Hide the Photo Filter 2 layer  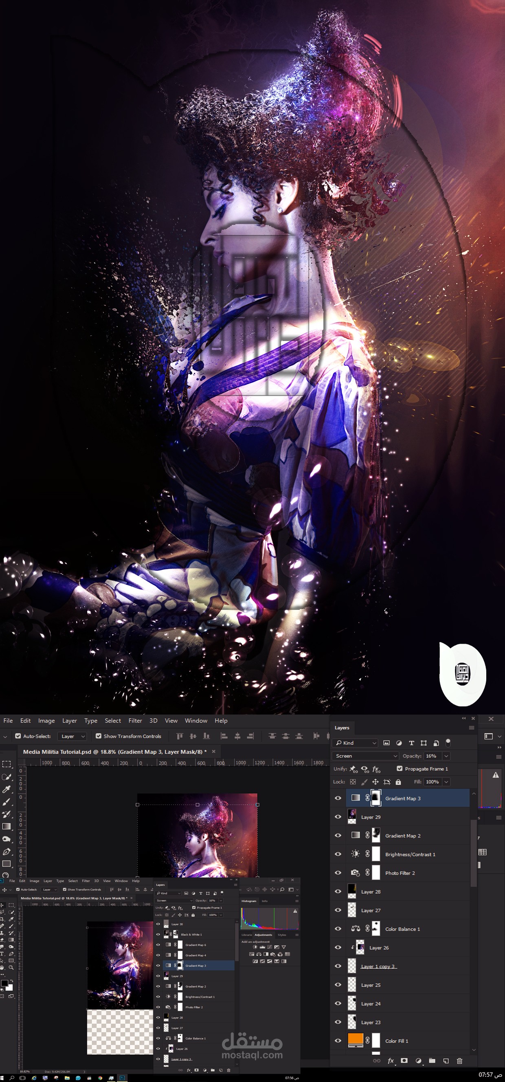pyautogui.click(x=338, y=873)
